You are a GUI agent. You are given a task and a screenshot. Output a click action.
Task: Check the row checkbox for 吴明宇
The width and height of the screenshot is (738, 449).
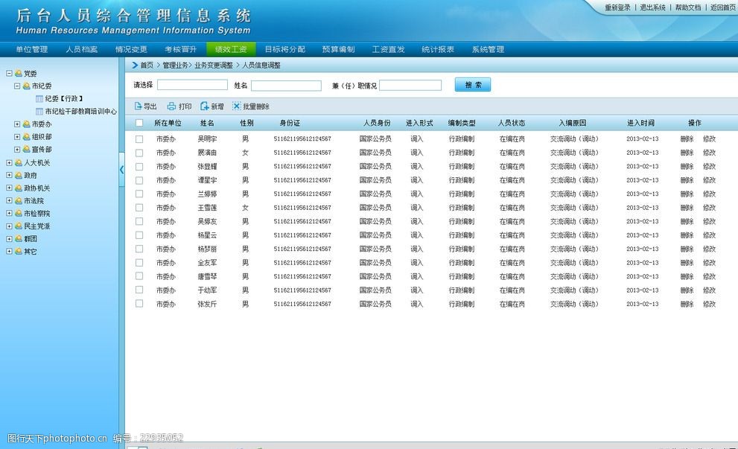[x=139, y=139]
